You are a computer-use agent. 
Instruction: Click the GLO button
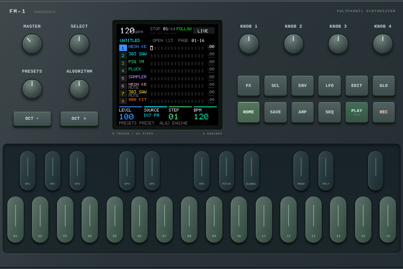click(384, 86)
